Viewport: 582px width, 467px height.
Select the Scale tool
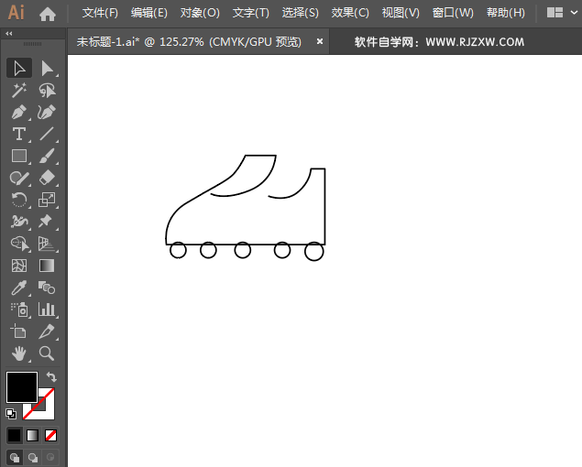click(x=47, y=200)
